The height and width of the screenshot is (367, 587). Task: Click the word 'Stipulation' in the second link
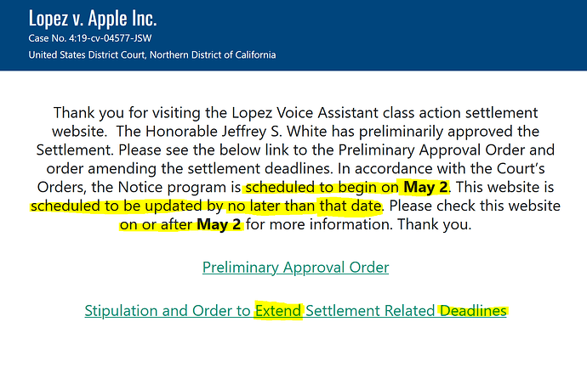(122, 311)
